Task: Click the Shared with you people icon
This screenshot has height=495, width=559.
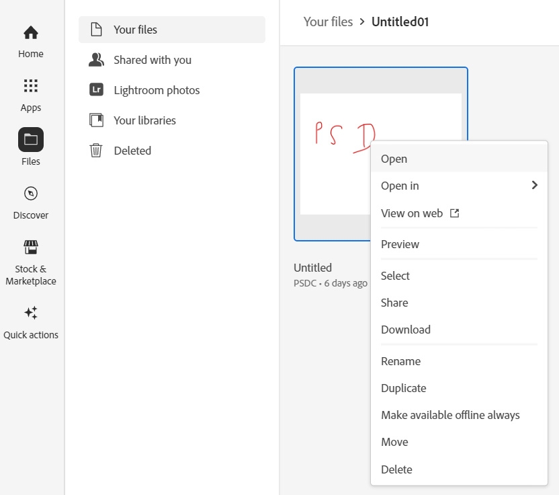Action: click(96, 59)
